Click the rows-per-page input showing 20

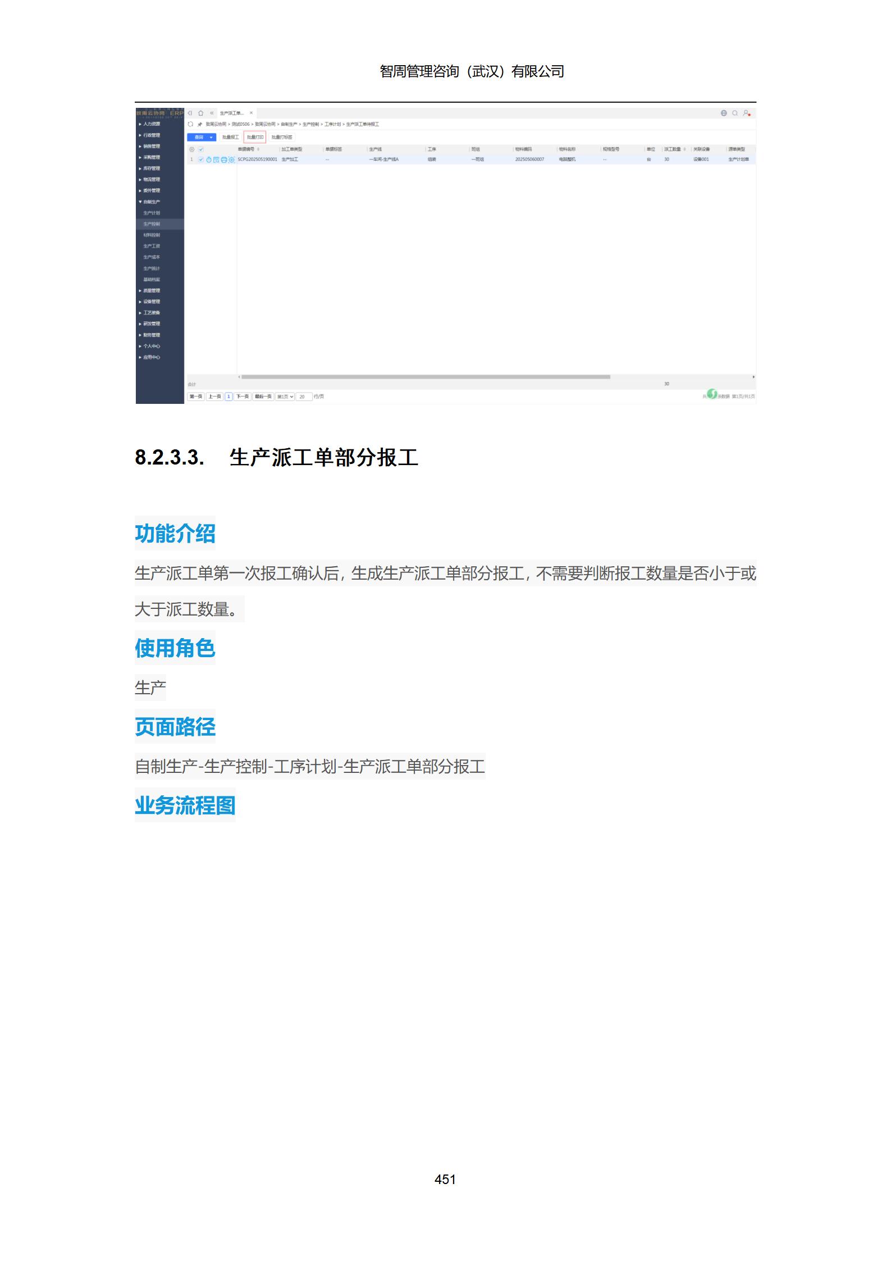304,397
